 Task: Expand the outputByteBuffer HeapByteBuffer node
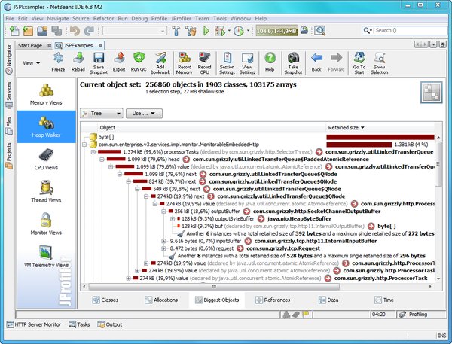(173, 219)
